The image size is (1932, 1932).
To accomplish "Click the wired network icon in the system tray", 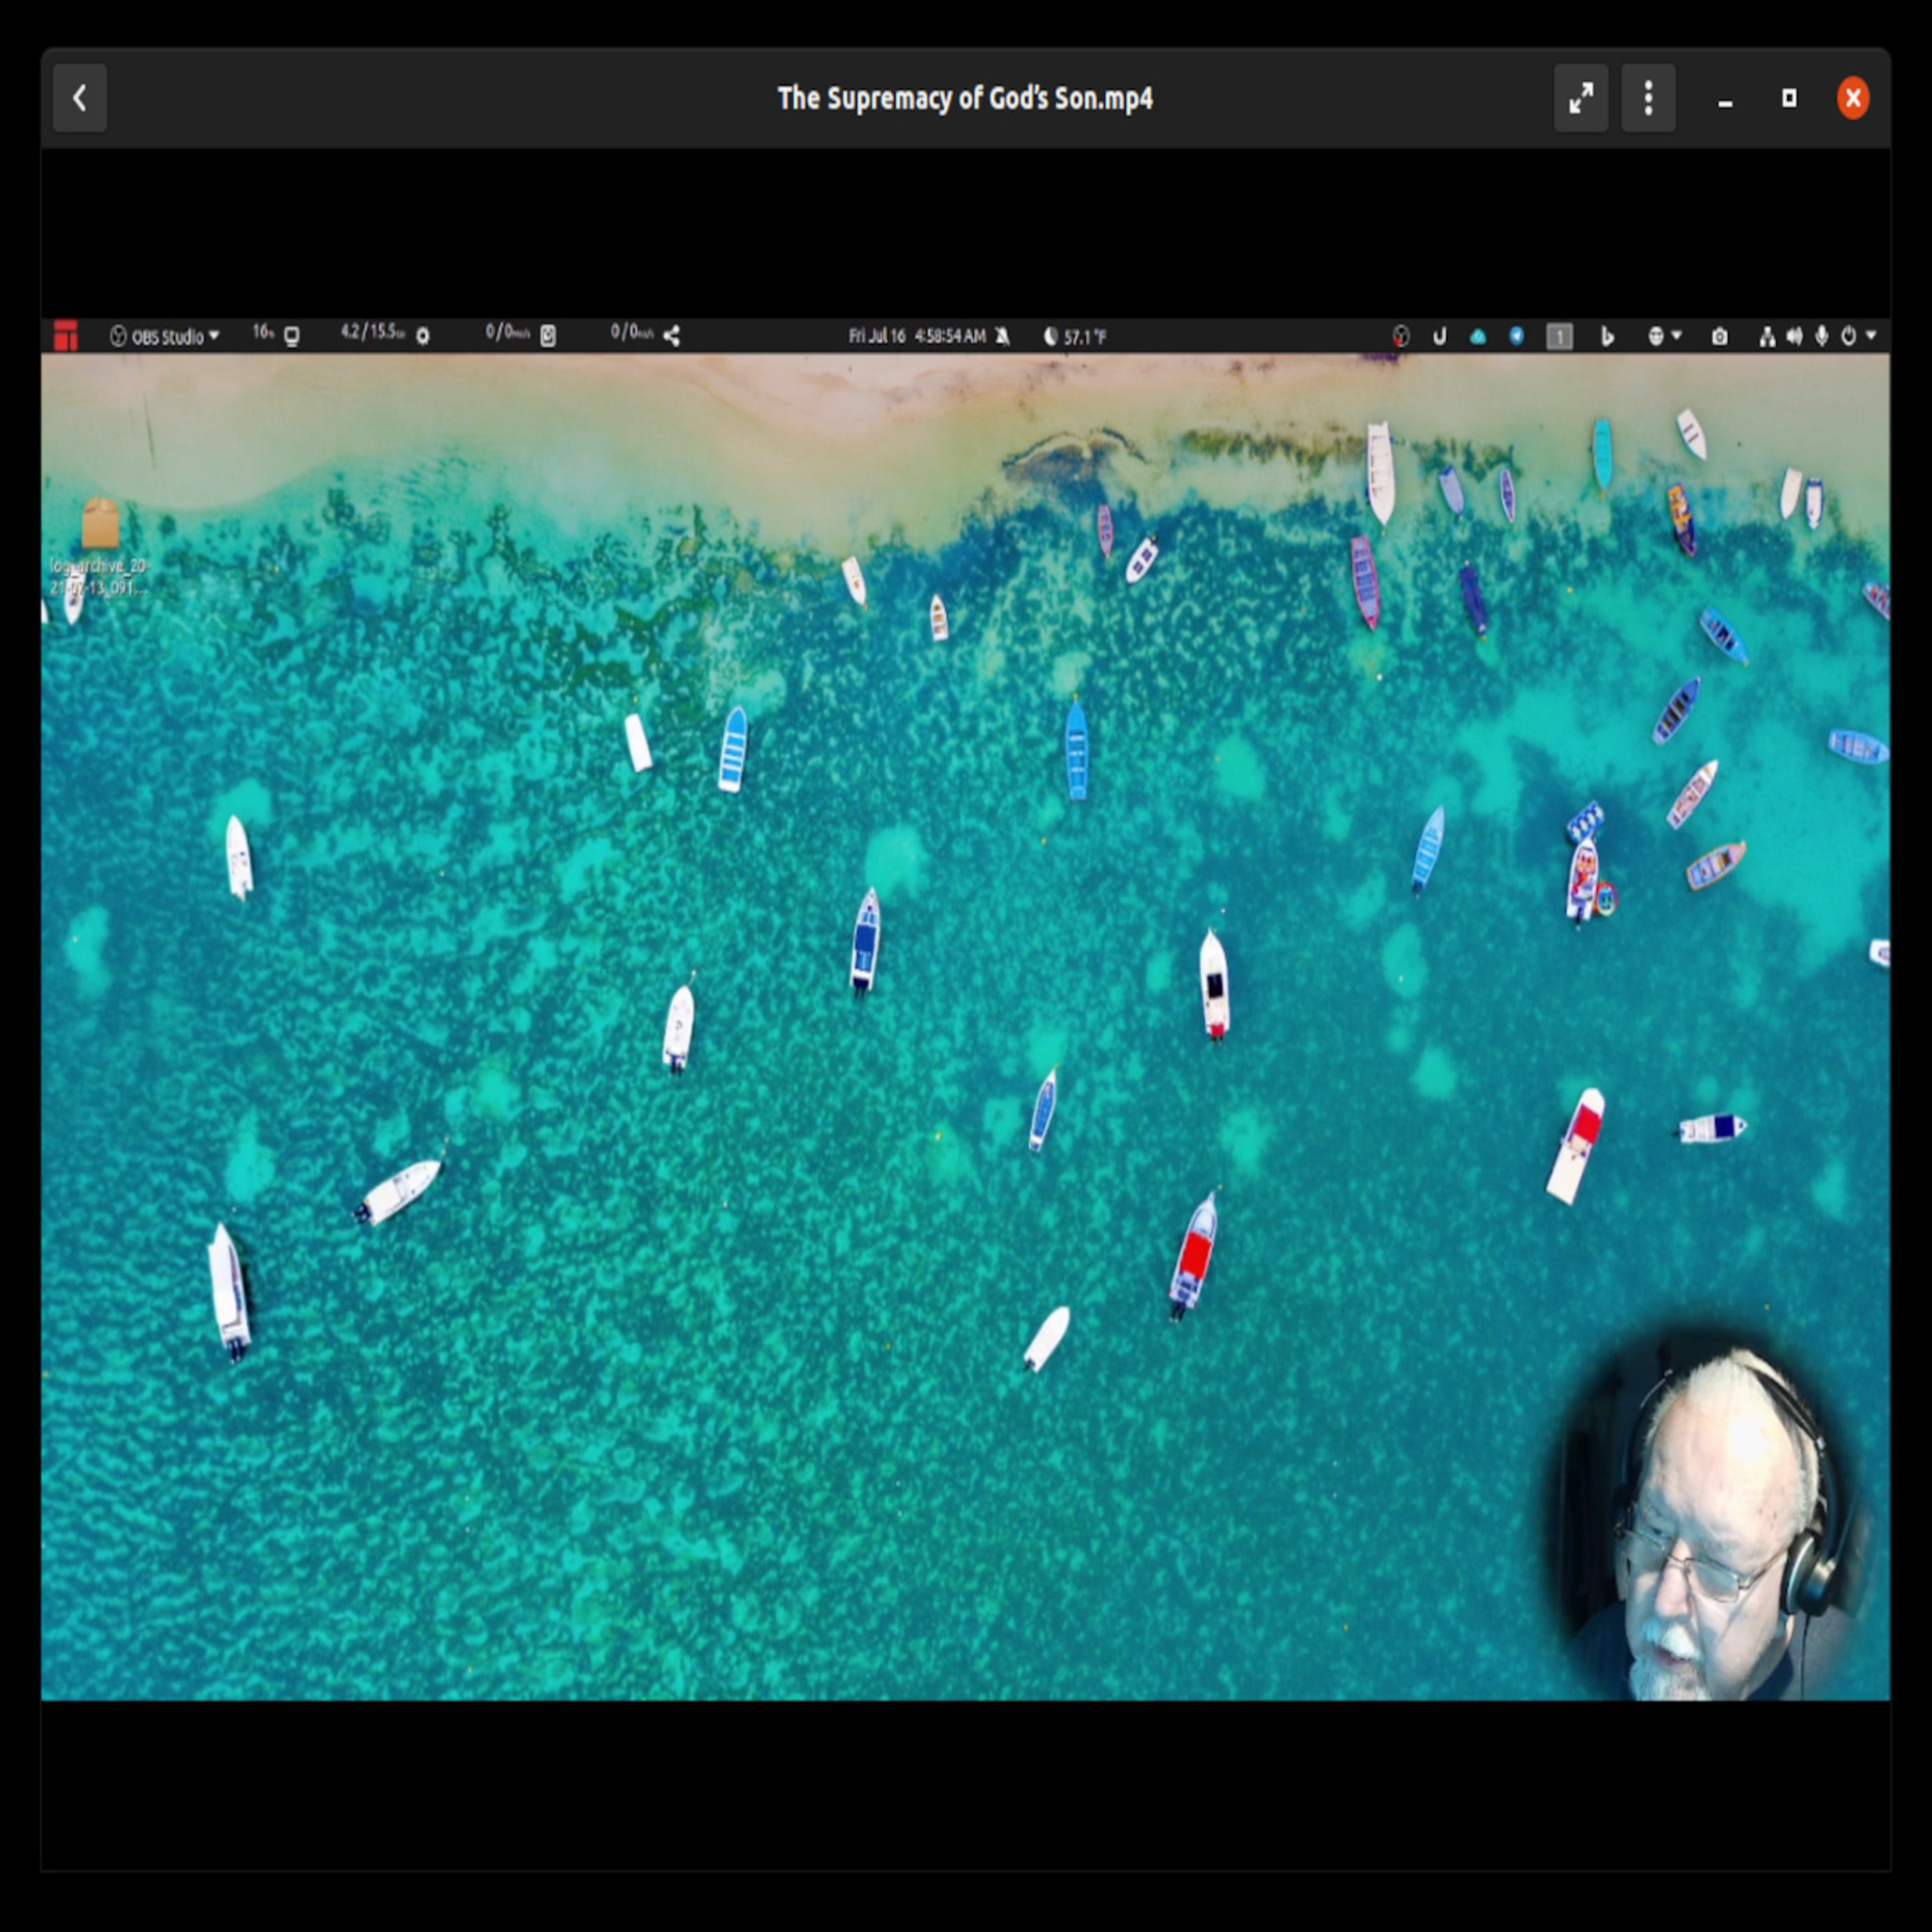I will pyautogui.click(x=1767, y=336).
